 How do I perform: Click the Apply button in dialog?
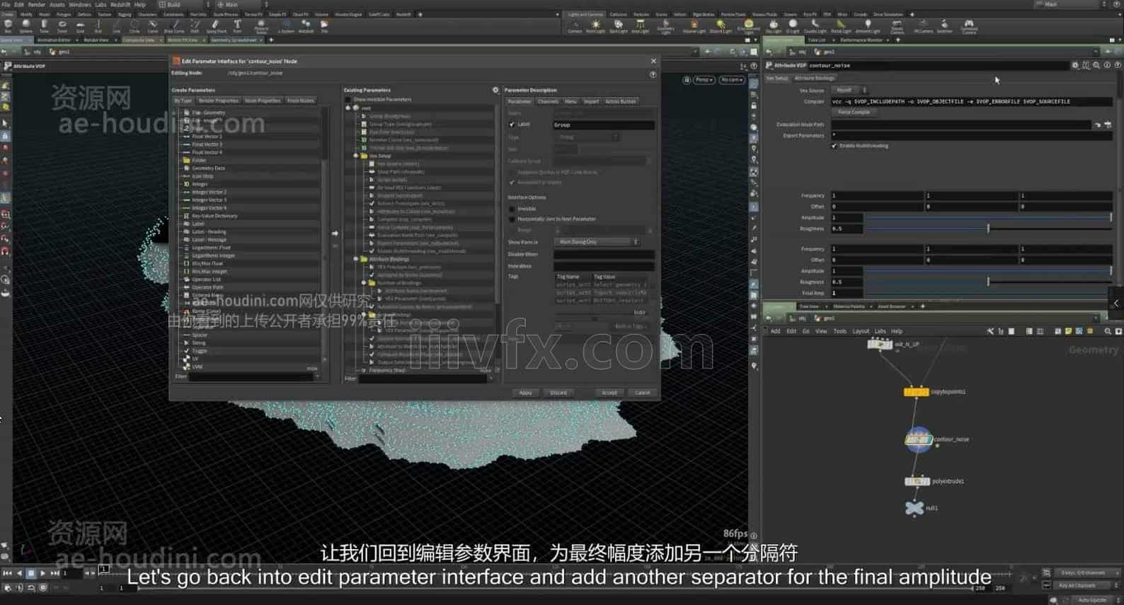[525, 392]
